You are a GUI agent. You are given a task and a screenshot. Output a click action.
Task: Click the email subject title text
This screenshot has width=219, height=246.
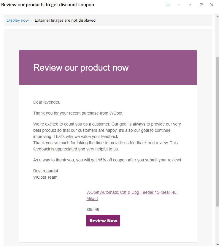click(47, 5)
